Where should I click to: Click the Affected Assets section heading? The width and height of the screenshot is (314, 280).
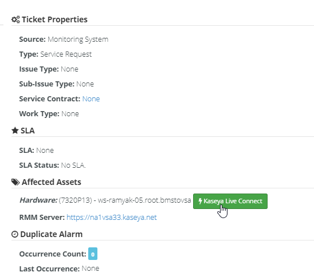click(52, 182)
